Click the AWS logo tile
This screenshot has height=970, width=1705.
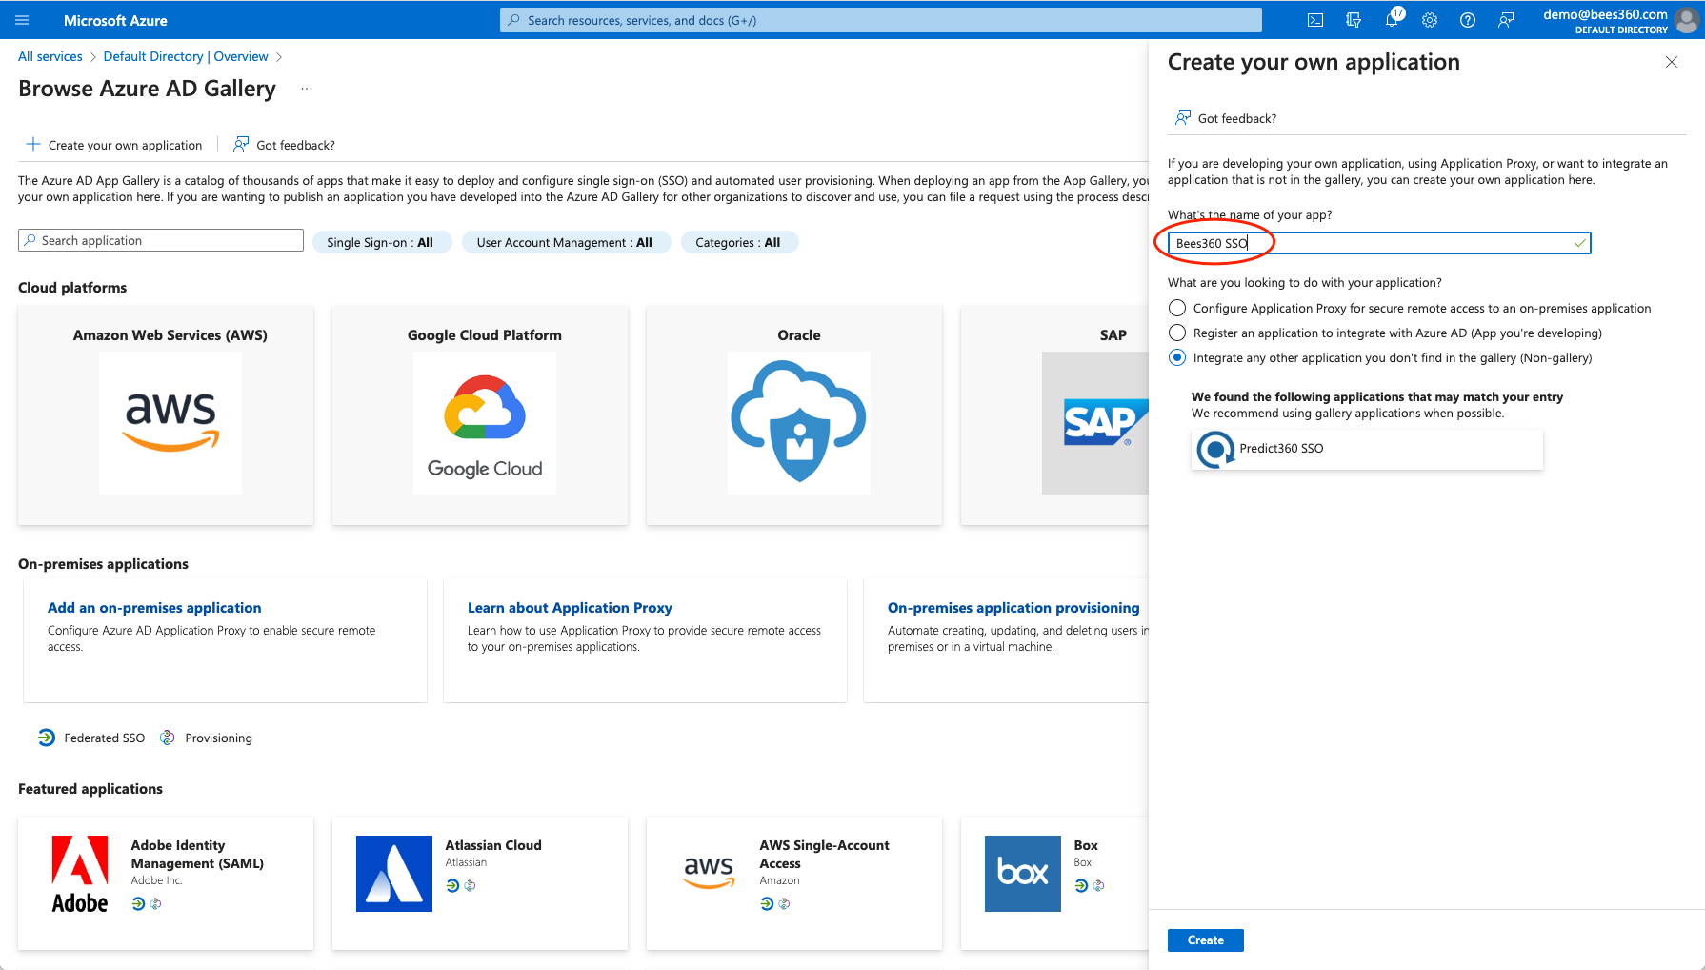170,423
